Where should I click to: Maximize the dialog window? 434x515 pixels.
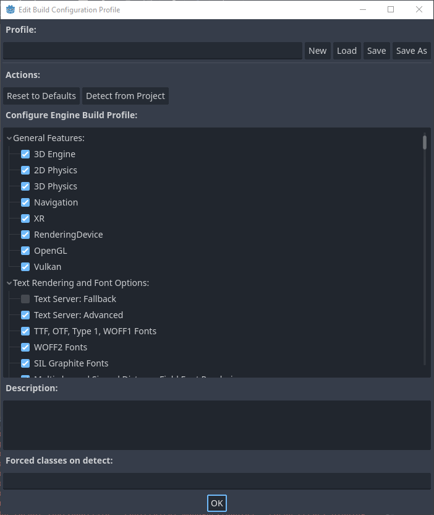tap(391, 9)
